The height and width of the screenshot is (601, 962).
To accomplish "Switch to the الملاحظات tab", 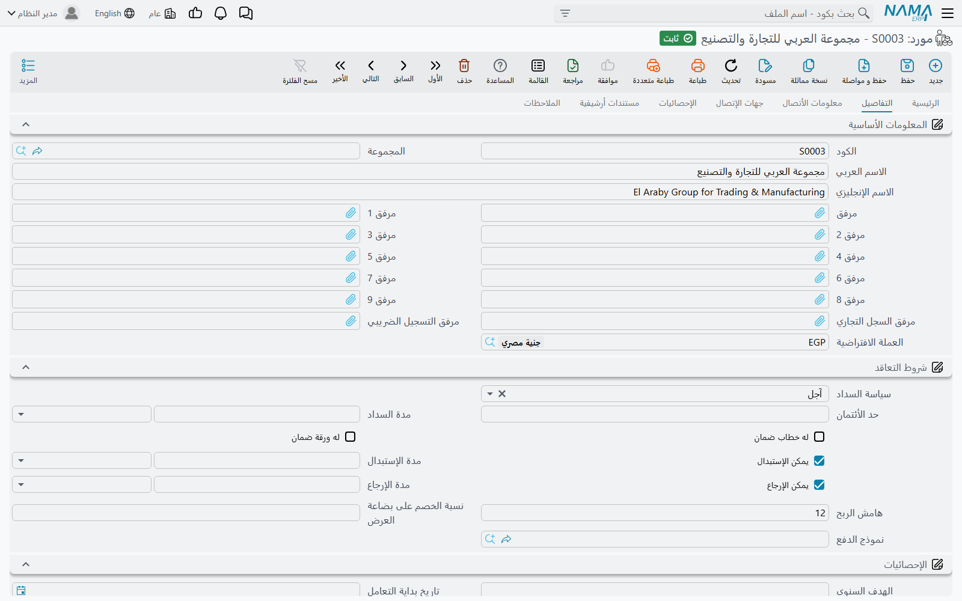I will click(542, 103).
